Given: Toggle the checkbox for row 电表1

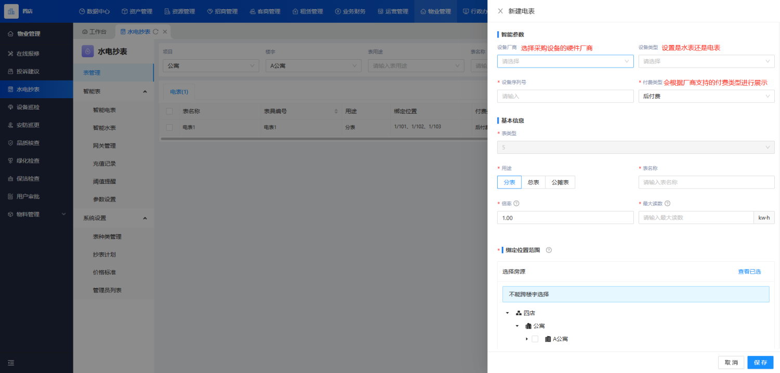Looking at the screenshot, I should [169, 127].
